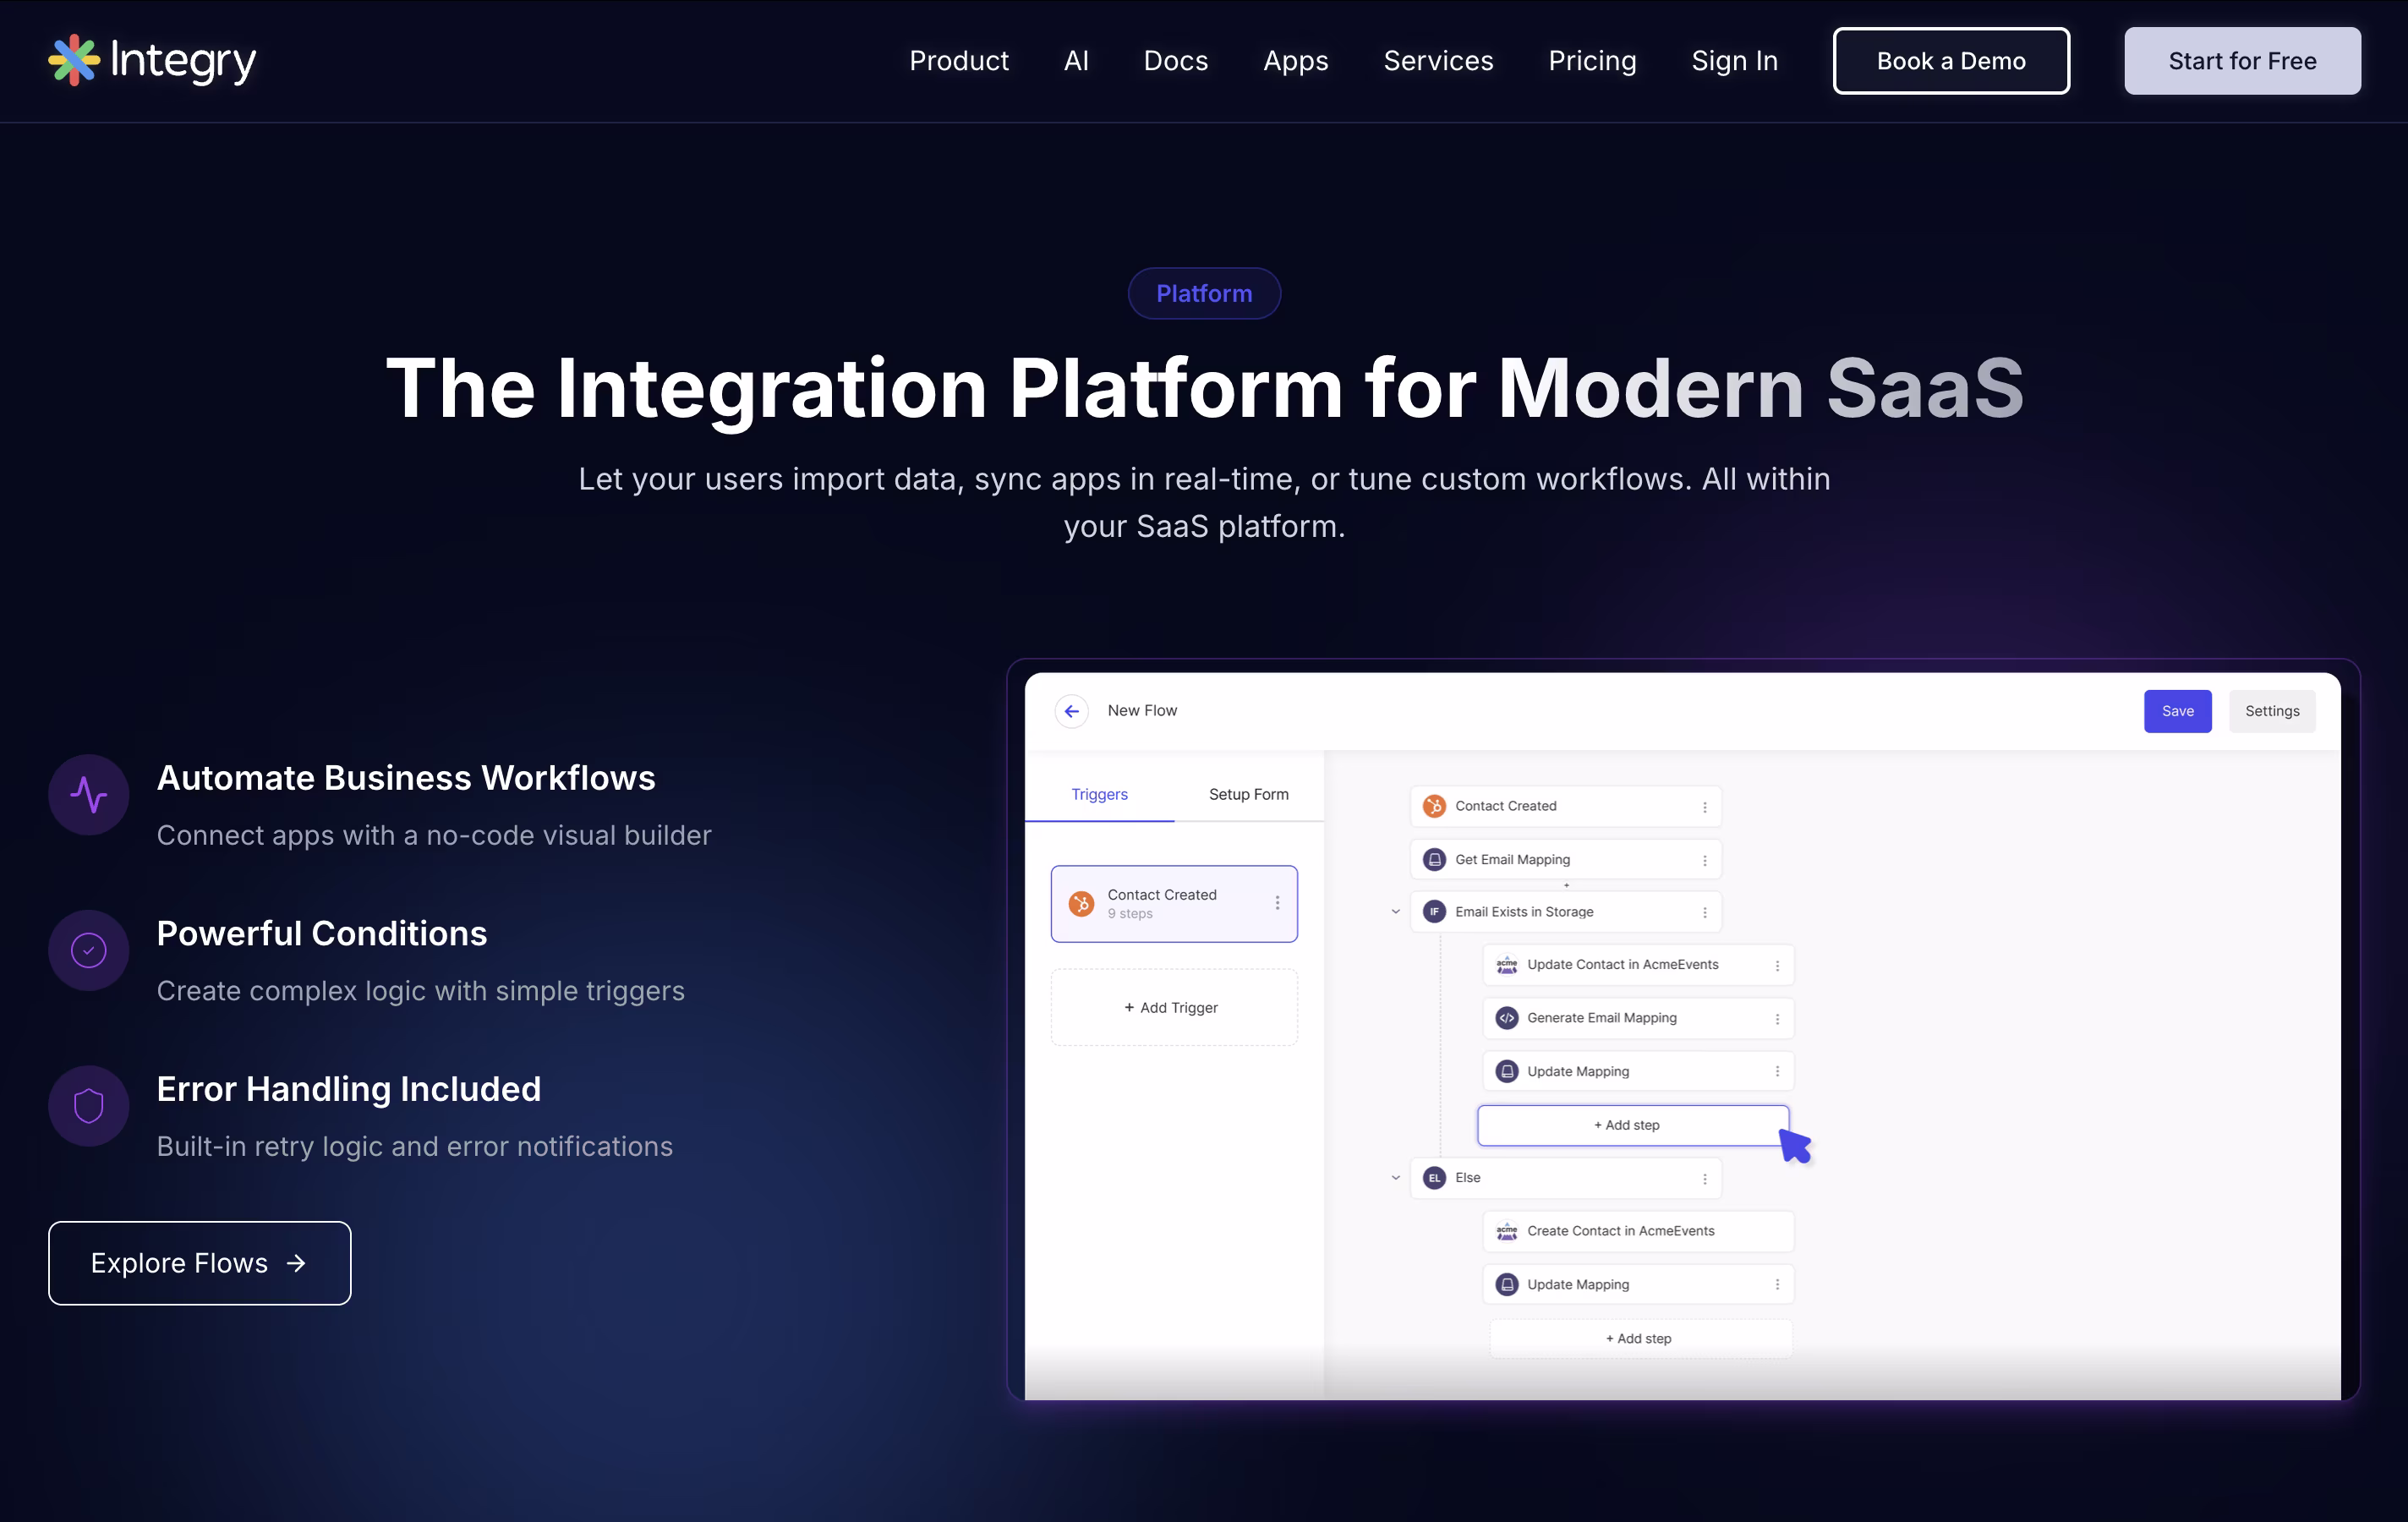This screenshot has width=2408, height=1522.
Task: Click acme icon on Update Contact in AcmeEvents
Action: click(1506, 965)
